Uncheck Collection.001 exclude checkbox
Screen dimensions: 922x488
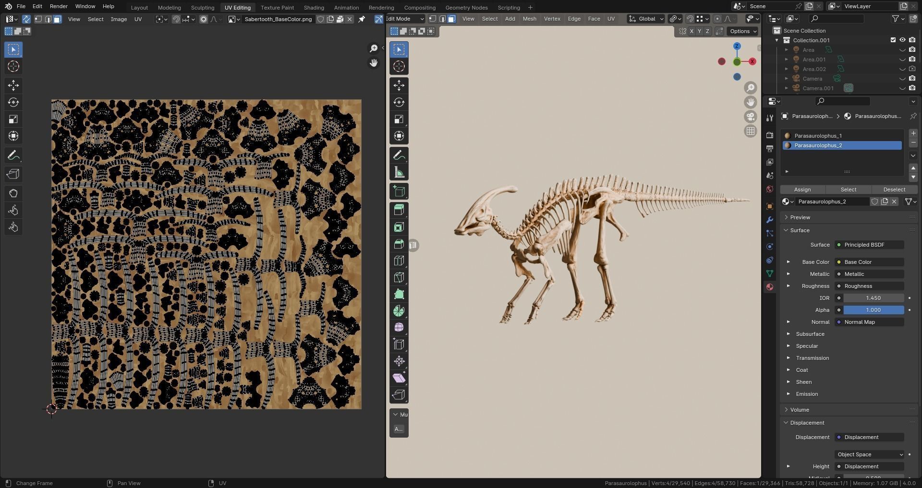tap(893, 40)
